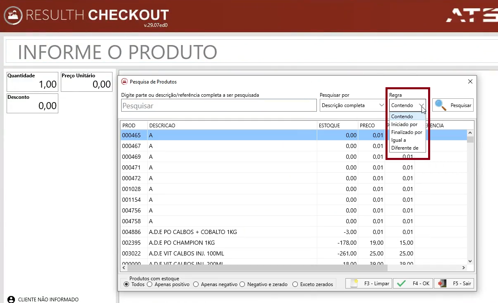This screenshot has height=303, width=498.
Task: Click the Pesquisar magnifier button
Action: click(x=453, y=105)
